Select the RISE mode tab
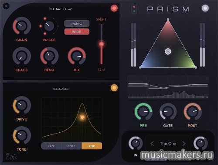Viewport: 218px width, 165px height. [92, 146]
